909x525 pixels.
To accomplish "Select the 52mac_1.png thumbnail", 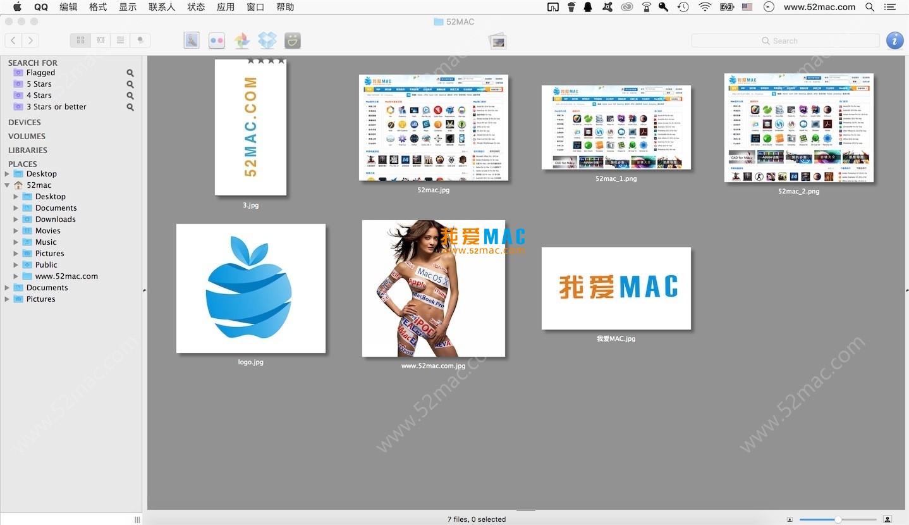I will click(x=616, y=128).
